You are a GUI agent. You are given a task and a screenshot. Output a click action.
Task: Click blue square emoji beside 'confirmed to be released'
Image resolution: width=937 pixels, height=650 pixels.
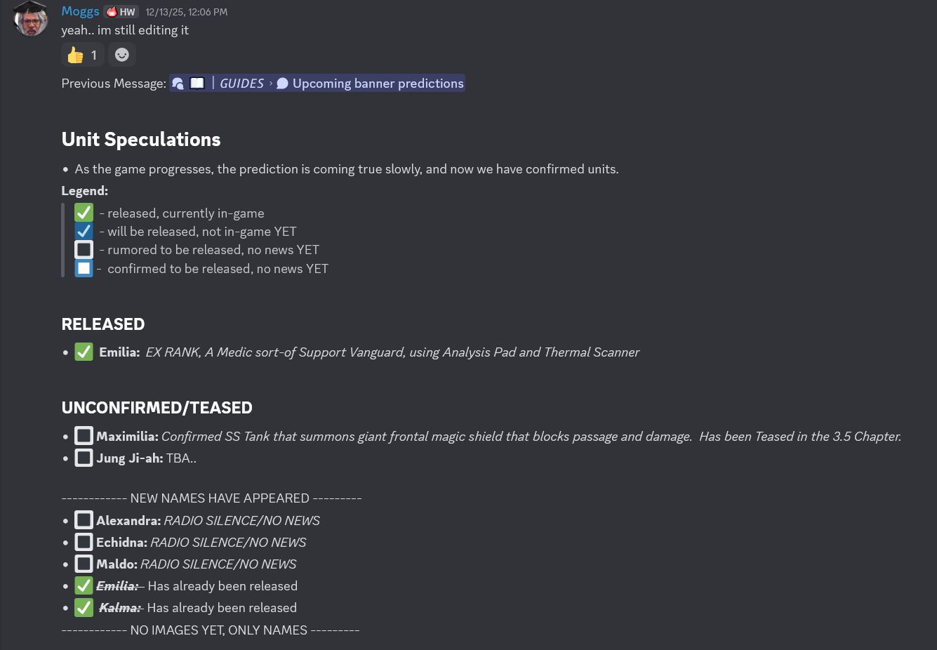coord(84,268)
